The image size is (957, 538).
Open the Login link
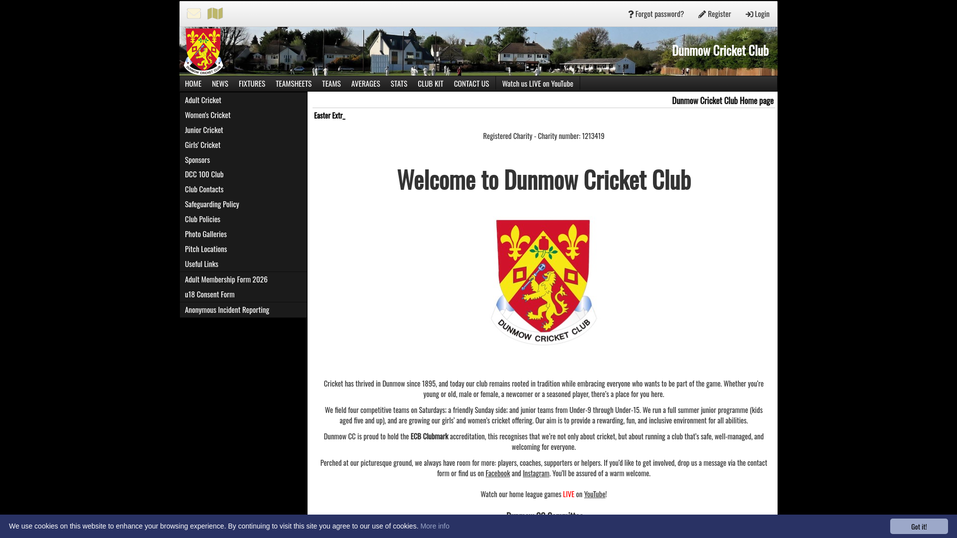click(757, 14)
